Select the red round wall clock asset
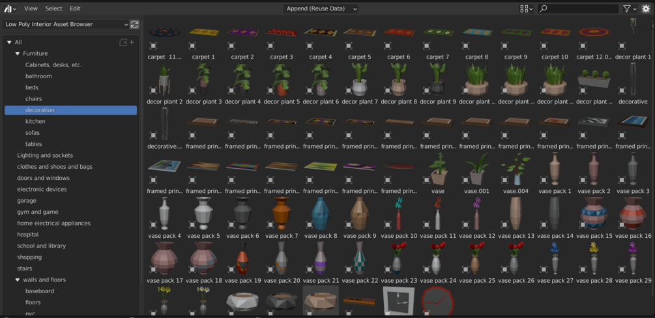This screenshot has height=318, width=655. [x=438, y=301]
